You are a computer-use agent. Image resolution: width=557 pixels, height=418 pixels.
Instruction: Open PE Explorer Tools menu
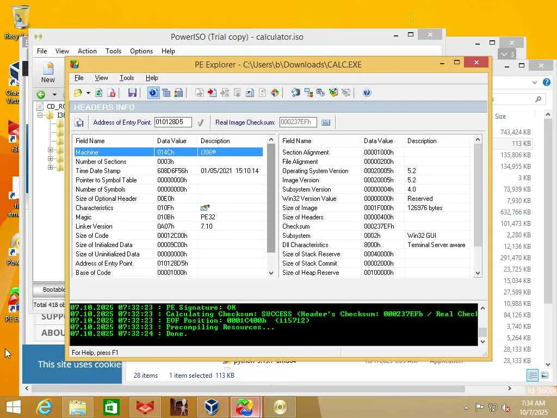(x=127, y=78)
